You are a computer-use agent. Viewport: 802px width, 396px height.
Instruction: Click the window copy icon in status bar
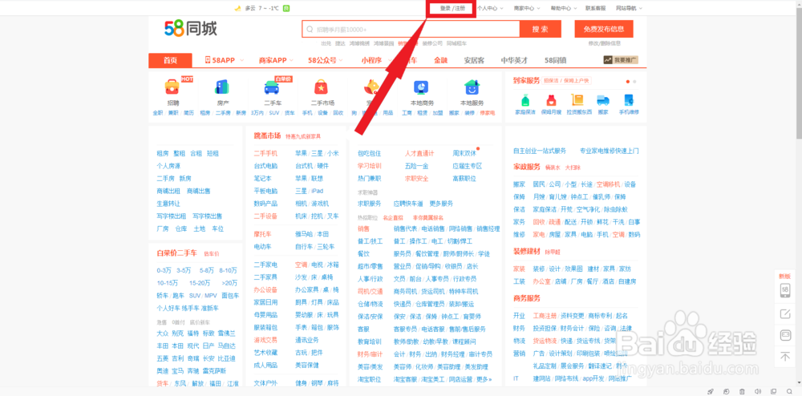[x=774, y=391]
